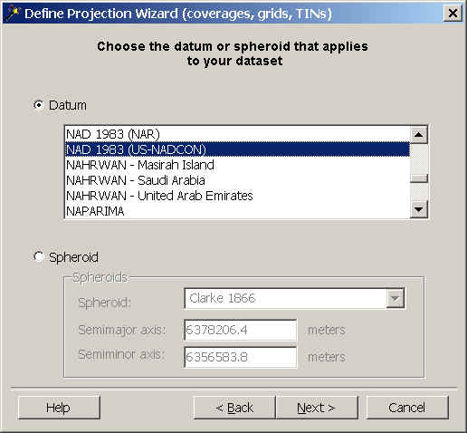Select the Datum radio button
The image size is (467, 433).
[39, 105]
